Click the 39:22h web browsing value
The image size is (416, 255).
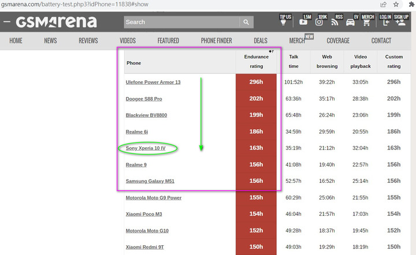coord(327,82)
